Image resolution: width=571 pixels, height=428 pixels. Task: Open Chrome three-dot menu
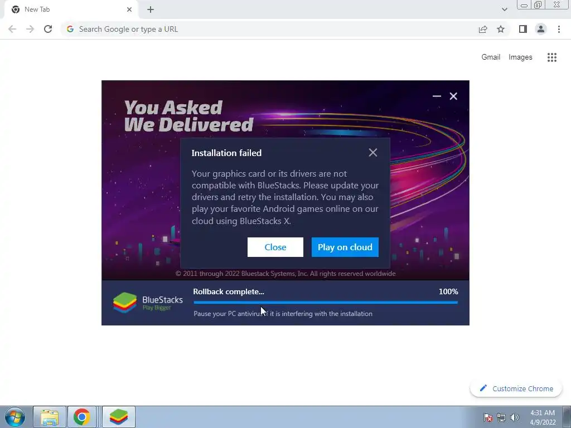tap(559, 29)
